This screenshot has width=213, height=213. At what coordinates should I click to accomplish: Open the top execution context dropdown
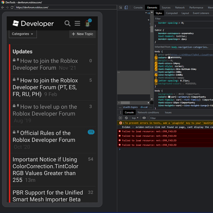pos(135,118)
